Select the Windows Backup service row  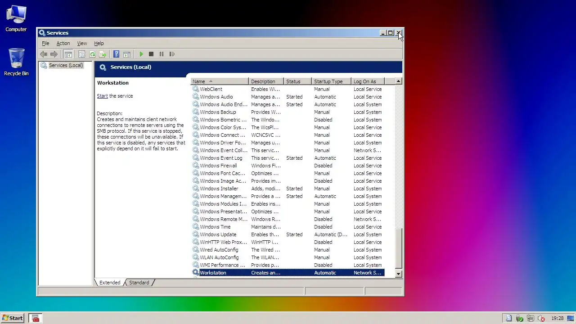tap(288, 112)
